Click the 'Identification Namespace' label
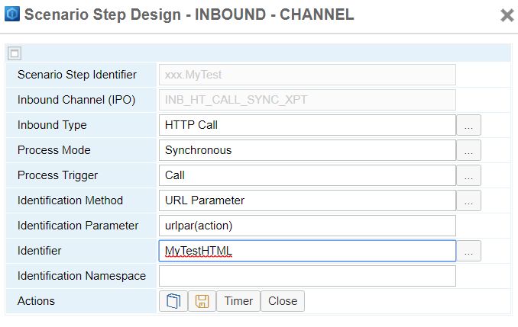Screen dimensions: 518x327 click(82, 276)
